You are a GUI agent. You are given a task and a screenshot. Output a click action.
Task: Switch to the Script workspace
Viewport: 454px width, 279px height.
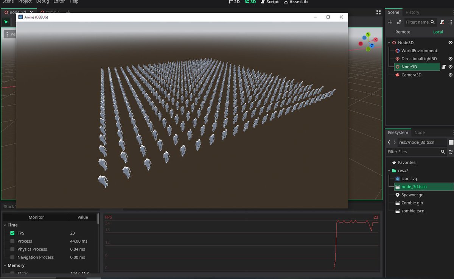270,2
